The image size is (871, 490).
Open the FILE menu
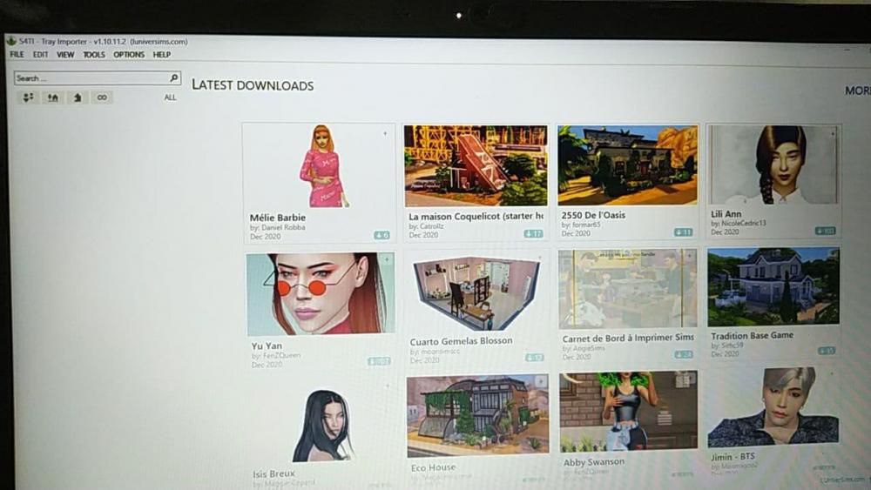pos(17,54)
